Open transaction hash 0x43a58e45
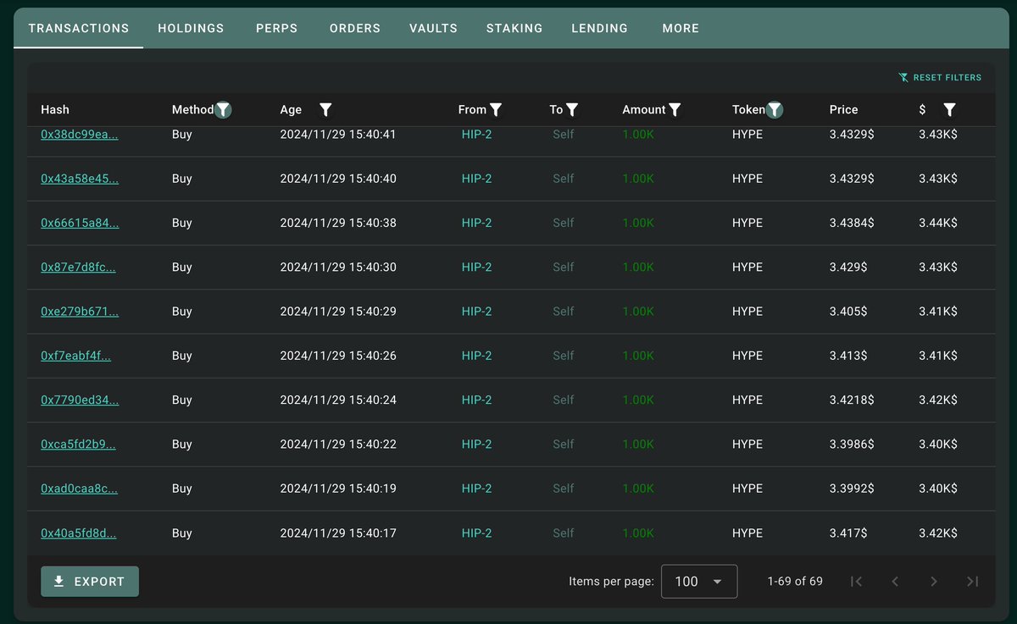This screenshot has width=1017, height=624. click(x=80, y=179)
